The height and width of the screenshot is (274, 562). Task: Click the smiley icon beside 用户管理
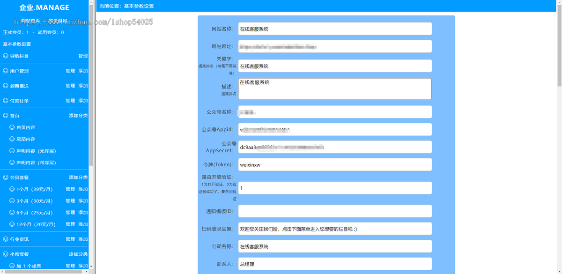tap(6, 71)
